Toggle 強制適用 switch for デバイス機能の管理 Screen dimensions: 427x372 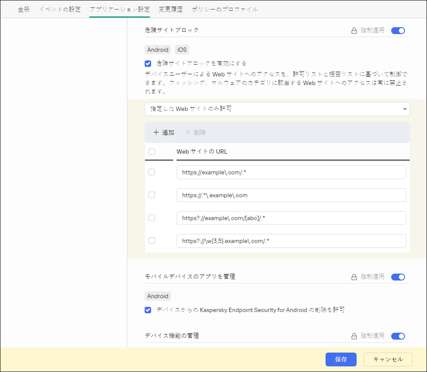pos(398,336)
